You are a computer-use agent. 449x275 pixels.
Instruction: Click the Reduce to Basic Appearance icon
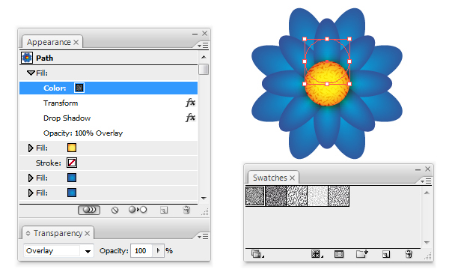(x=138, y=210)
